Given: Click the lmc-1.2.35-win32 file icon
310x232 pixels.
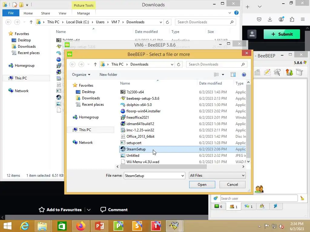Looking at the screenshot, I should [x=123, y=130].
